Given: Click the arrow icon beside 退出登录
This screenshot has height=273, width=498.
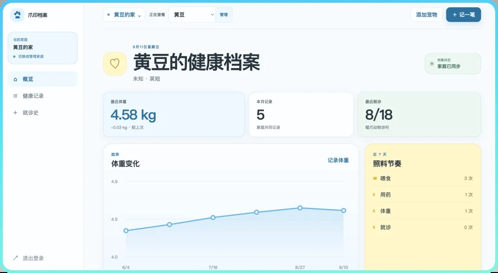Looking at the screenshot, I should 15,258.
